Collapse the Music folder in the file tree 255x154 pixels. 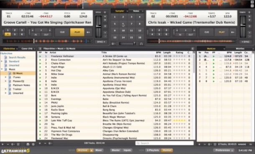click(x=2, y=69)
